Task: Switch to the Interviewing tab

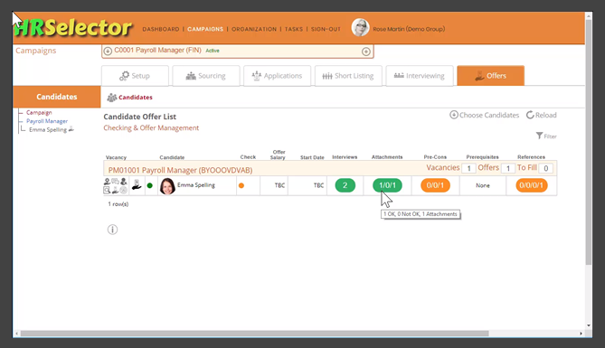Action: (x=420, y=76)
